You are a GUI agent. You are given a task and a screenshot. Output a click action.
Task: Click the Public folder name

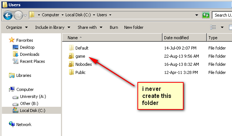point(80,72)
